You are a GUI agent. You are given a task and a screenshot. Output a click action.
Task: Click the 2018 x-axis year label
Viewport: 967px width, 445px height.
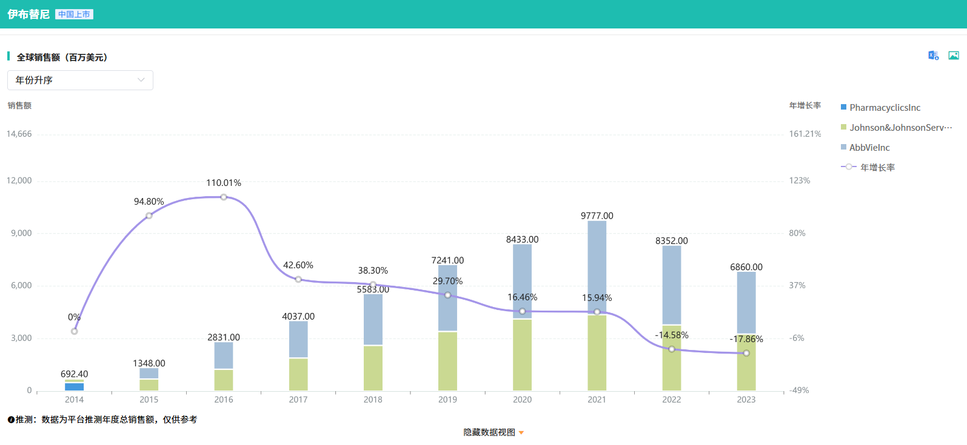click(x=373, y=400)
